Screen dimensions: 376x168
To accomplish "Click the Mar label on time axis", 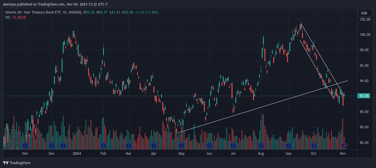I will point(128,154).
